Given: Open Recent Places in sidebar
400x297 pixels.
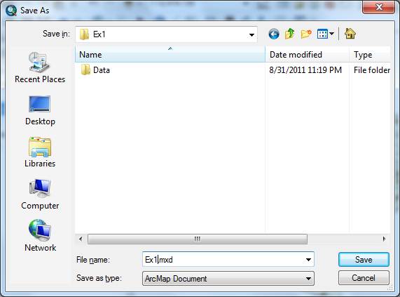Looking at the screenshot, I should click(x=40, y=67).
